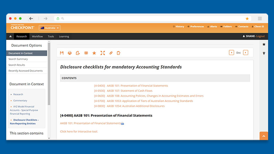
Task: Click the Save document icon in toolbar
Action: [x=62, y=53]
